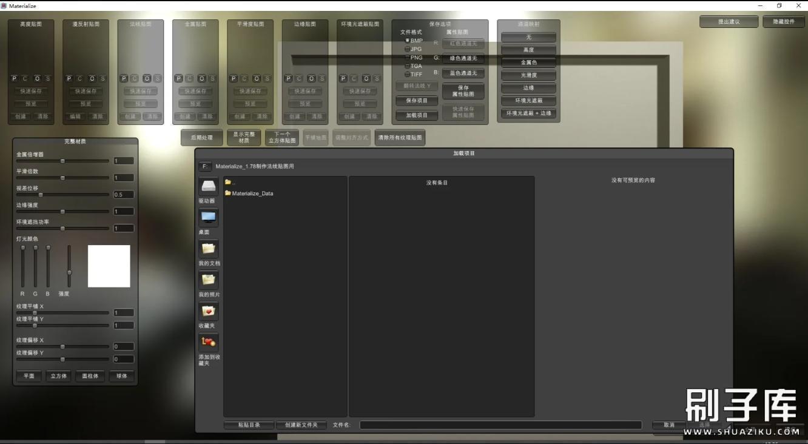Click the 文件名 text input field

coord(500,425)
